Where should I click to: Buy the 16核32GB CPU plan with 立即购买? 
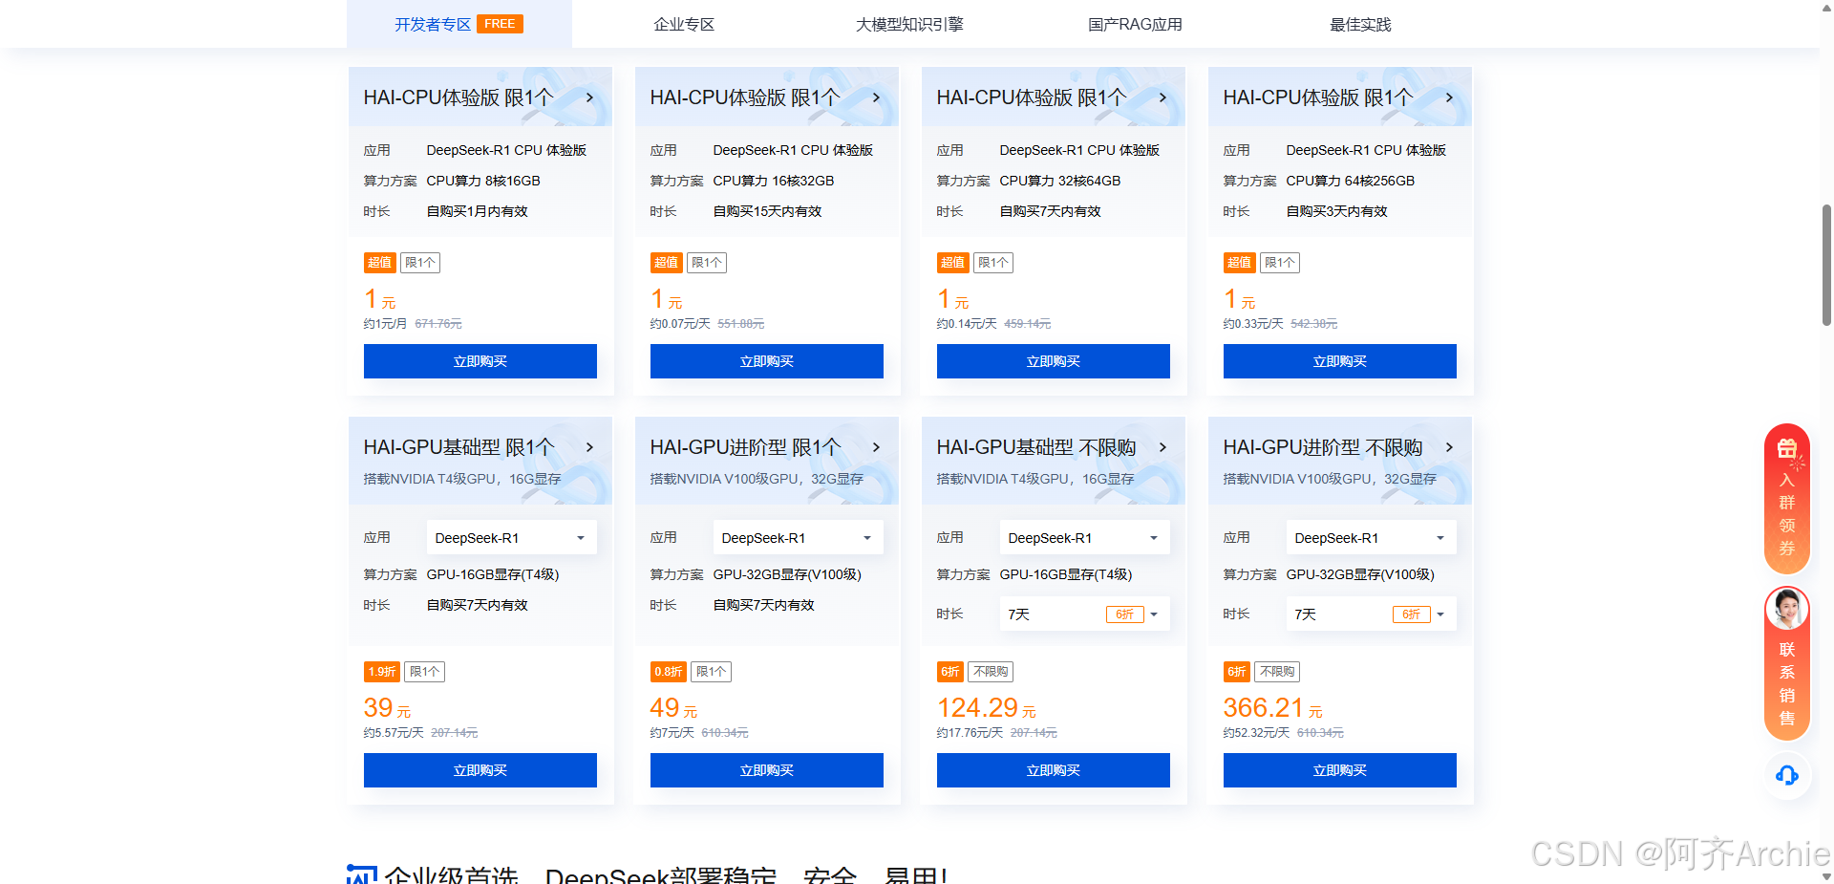(x=767, y=361)
